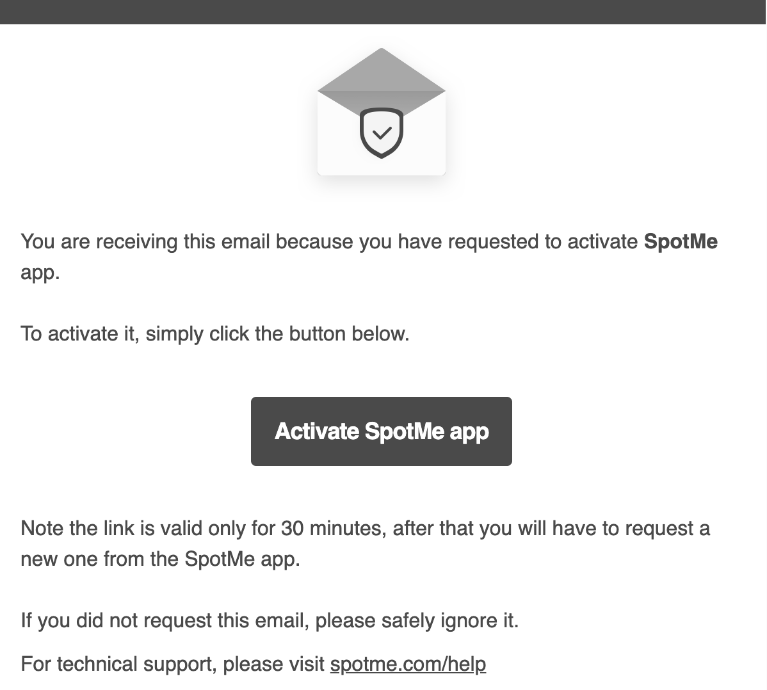The width and height of the screenshot is (767, 690).
Task: Click the '30 minutes' text in the note
Action: coord(332,529)
